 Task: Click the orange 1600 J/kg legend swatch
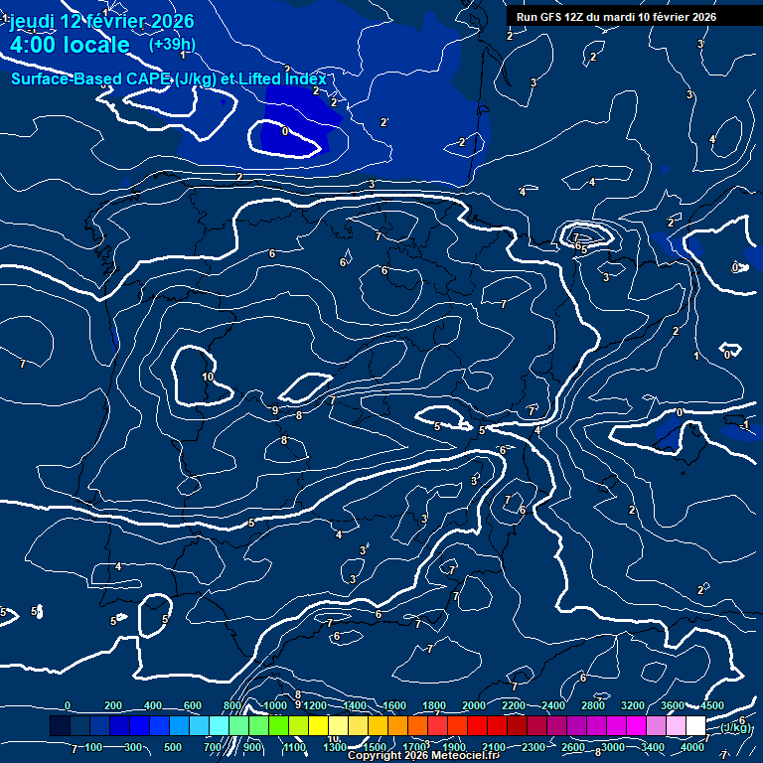[397, 726]
